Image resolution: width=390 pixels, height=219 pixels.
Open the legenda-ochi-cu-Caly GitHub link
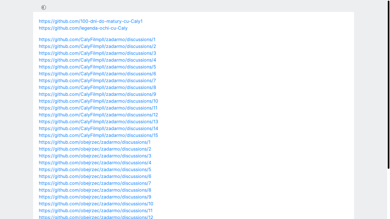click(x=83, y=28)
